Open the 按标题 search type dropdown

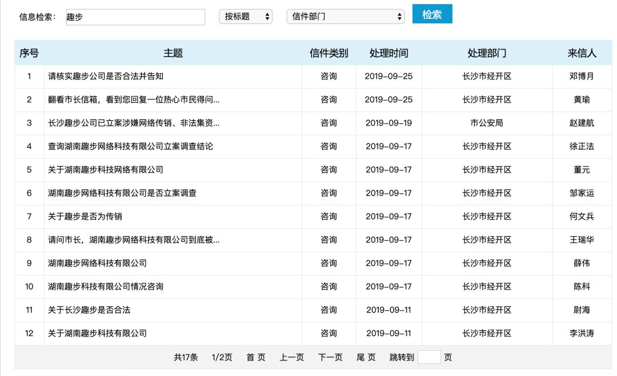246,17
